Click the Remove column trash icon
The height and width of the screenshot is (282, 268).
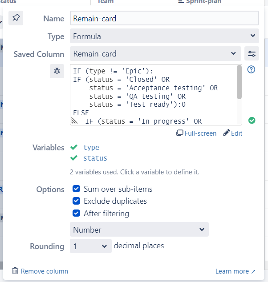[x=15, y=271]
